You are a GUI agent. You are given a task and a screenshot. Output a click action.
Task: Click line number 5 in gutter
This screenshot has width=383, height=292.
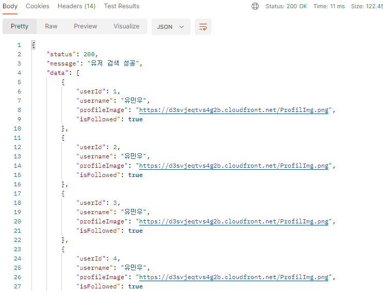pyautogui.click(x=19, y=82)
